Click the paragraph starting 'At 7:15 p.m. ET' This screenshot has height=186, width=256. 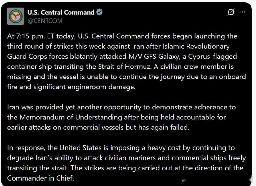pos(126,61)
